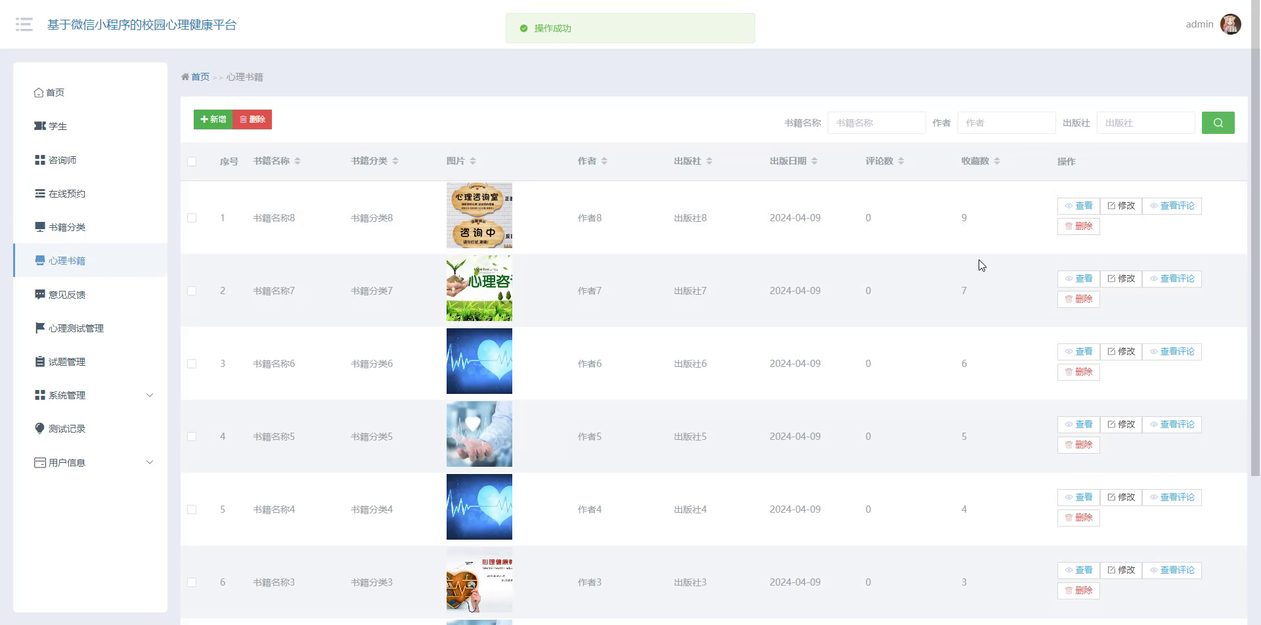Open 试题管理 in the sidebar
The width and height of the screenshot is (1261, 625).
pyautogui.click(x=91, y=362)
